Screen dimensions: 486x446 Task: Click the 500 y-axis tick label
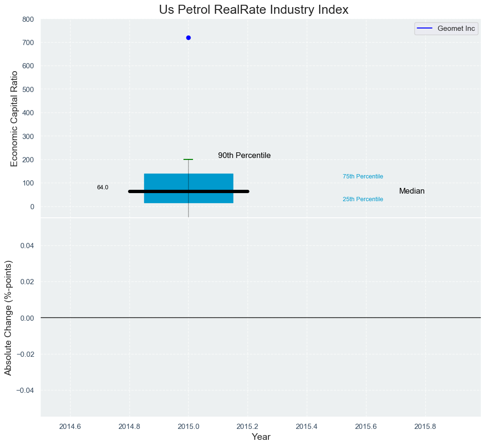pyautogui.click(x=28, y=89)
